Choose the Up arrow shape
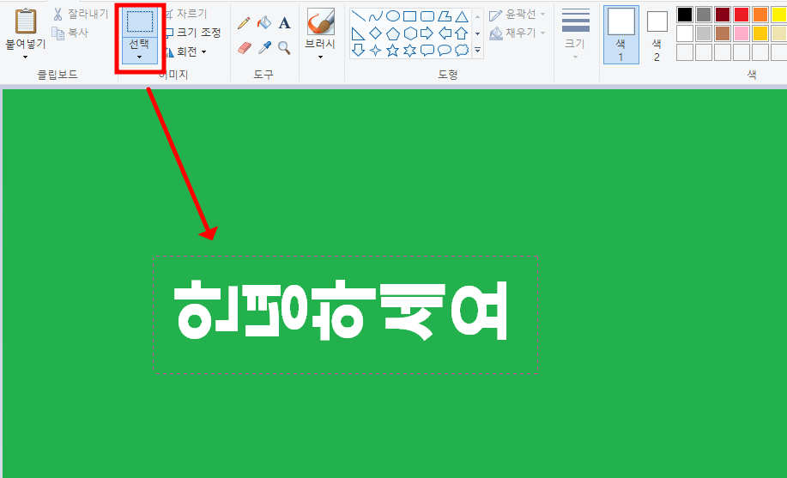 coord(462,33)
